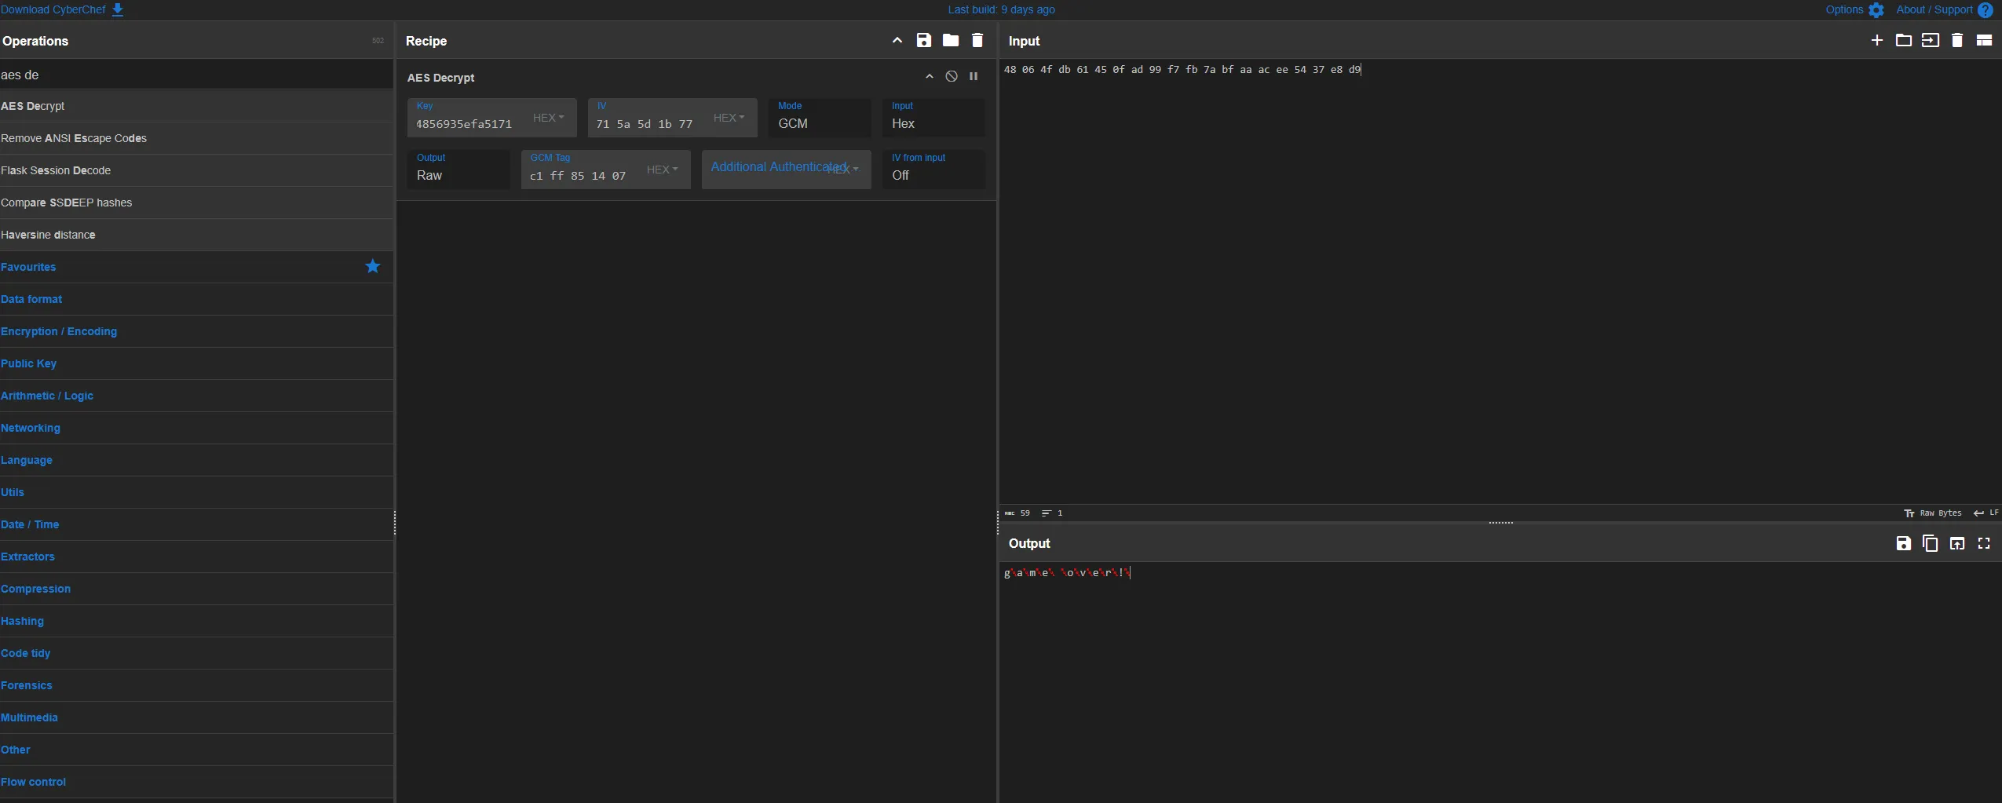2002x803 pixels.
Task: Collapse the Recipe pane chevron
Action: click(897, 40)
